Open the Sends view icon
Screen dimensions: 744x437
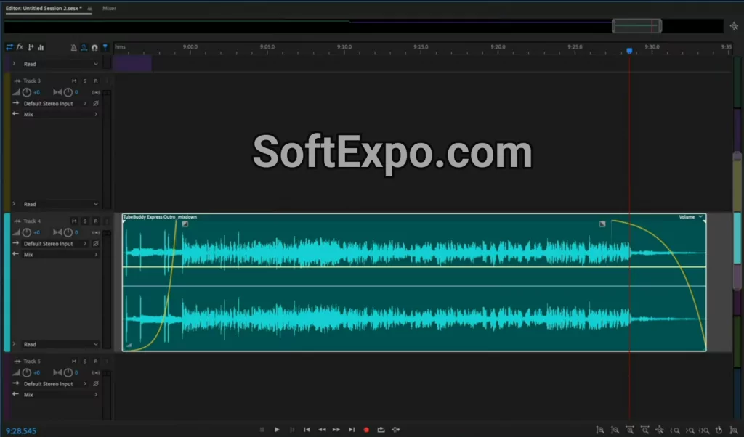click(x=31, y=47)
